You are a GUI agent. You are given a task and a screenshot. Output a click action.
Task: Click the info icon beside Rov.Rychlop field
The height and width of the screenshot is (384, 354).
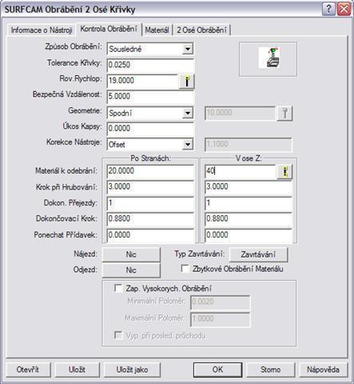(x=187, y=81)
